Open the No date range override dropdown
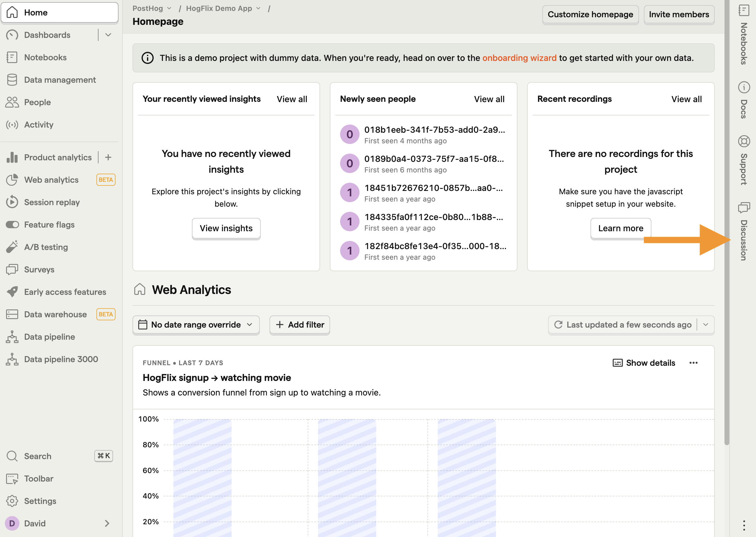 [x=196, y=324]
